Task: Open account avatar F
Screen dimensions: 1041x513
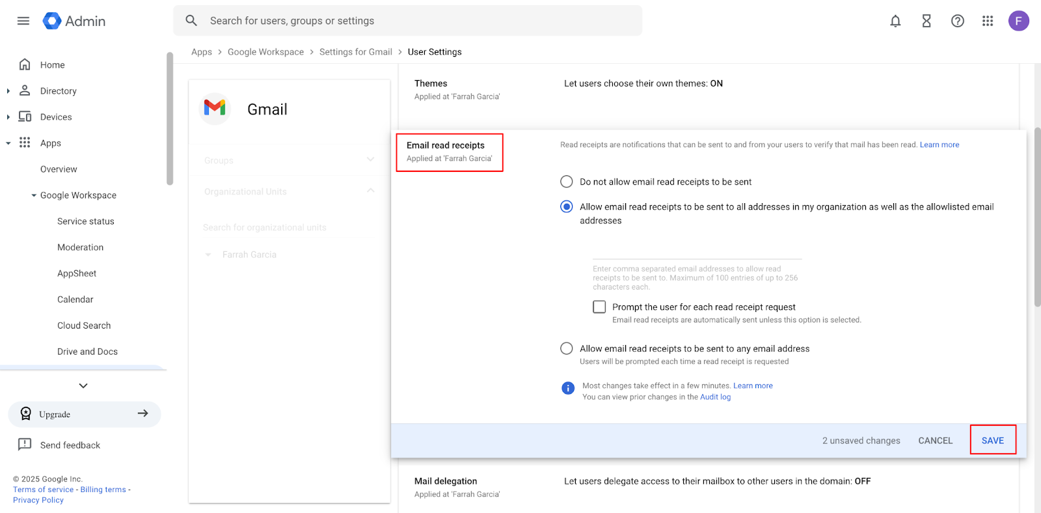Action: pyautogui.click(x=1019, y=21)
